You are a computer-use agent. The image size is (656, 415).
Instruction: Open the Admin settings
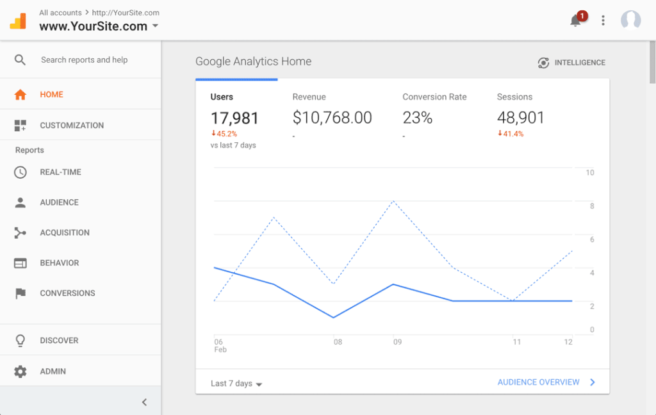click(53, 371)
